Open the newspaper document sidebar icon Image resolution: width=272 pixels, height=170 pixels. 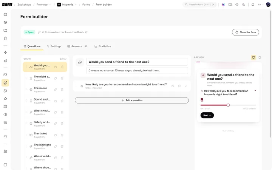[x=5, y=122]
